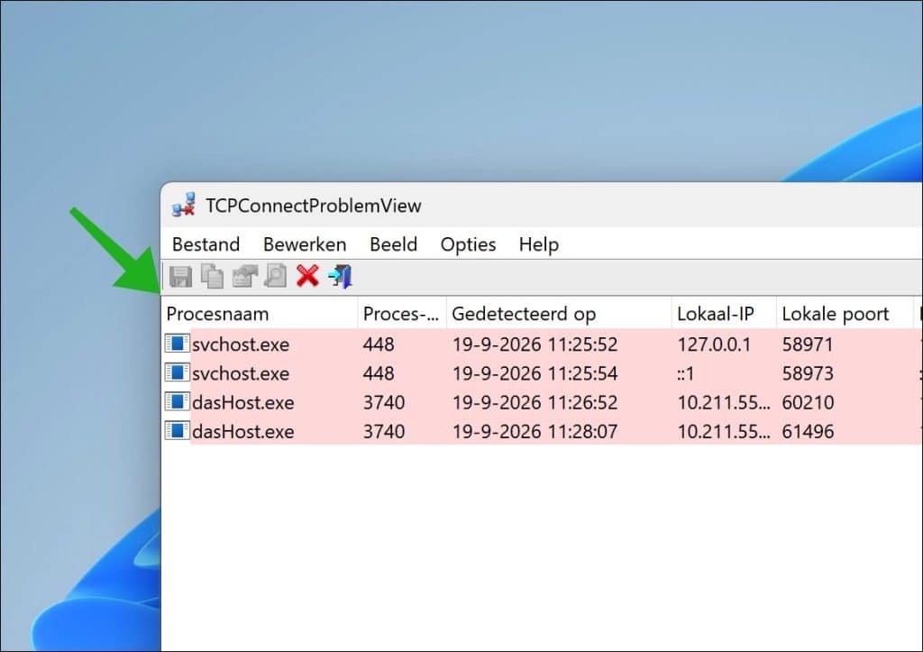The height and width of the screenshot is (652, 923).
Task: Click local port 58971 cell
Action: [808, 344]
